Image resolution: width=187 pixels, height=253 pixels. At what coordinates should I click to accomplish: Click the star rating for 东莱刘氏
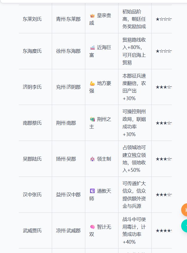(163, 19)
